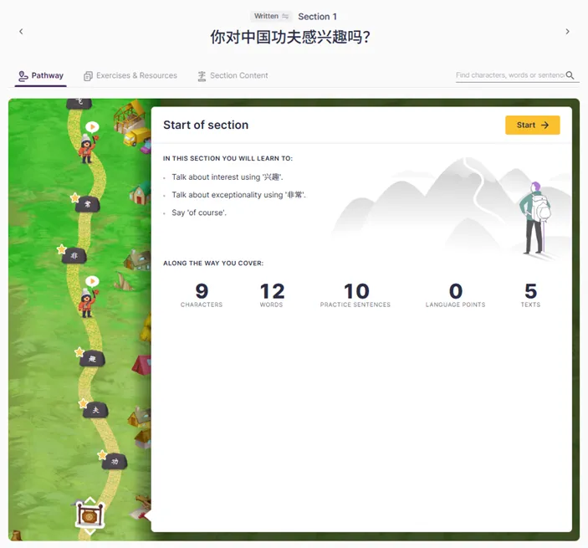Viewport: 588px width, 548px height.
Task: Click the star beside the 常 stone
Action: (74, 197)
